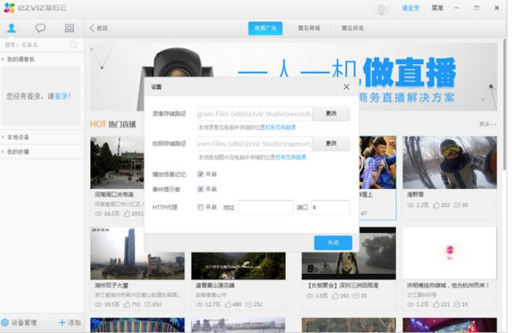This screenshot has height=333, width=512.
Task: Click thumbs-up 480 on 遥看黄山莲花峰
Action: coord(228,304)
